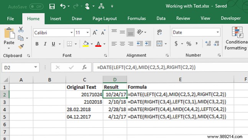Decrease decimal places
The width and height of the screenshot is (248, 140).
pyautogui.click(x=216, y=43)
